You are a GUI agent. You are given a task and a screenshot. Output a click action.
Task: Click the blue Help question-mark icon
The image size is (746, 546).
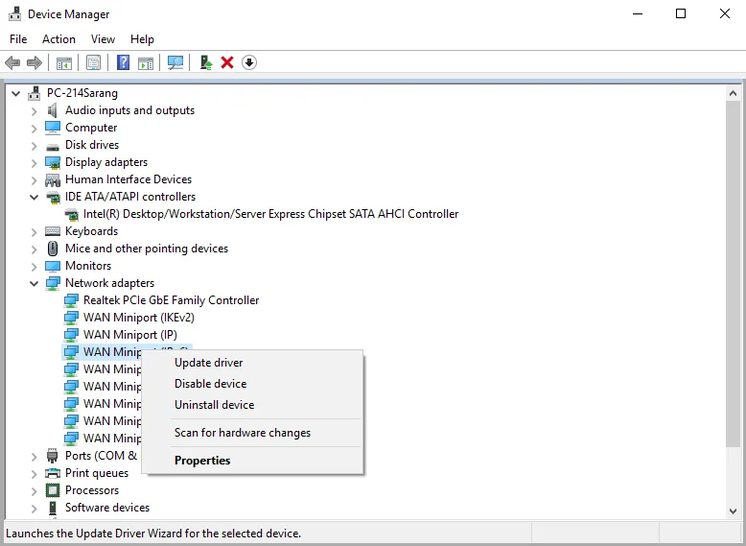pyautogui.click(x=124, y=62)
